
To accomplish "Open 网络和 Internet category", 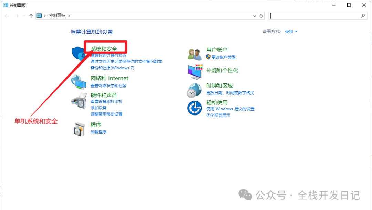I will pos(110,78).
